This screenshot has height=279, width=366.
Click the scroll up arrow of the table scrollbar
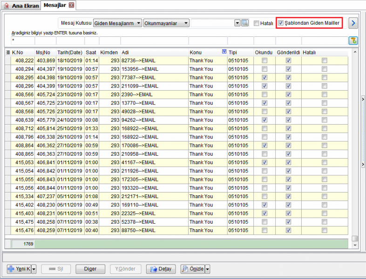coord(355,52)
